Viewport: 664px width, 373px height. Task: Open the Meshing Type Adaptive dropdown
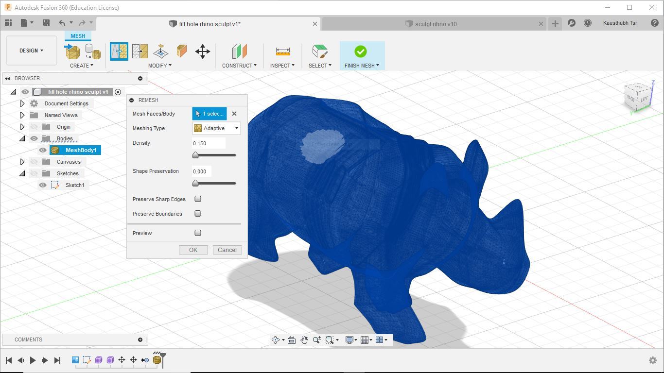point(217,128)
